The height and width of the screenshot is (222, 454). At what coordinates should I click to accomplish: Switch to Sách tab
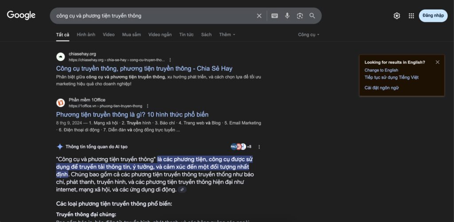(207, 35)
